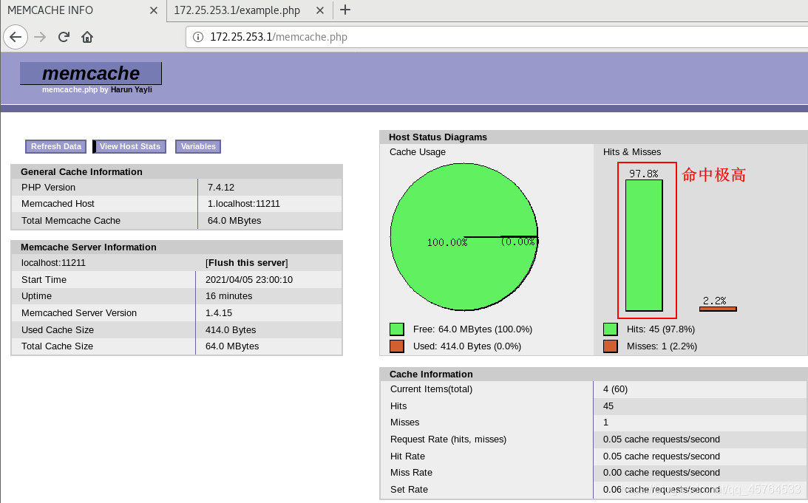Viewport: 808px width, 503px height.
Task: Click the Memcache Server Information header
Action: pos(89,247)
